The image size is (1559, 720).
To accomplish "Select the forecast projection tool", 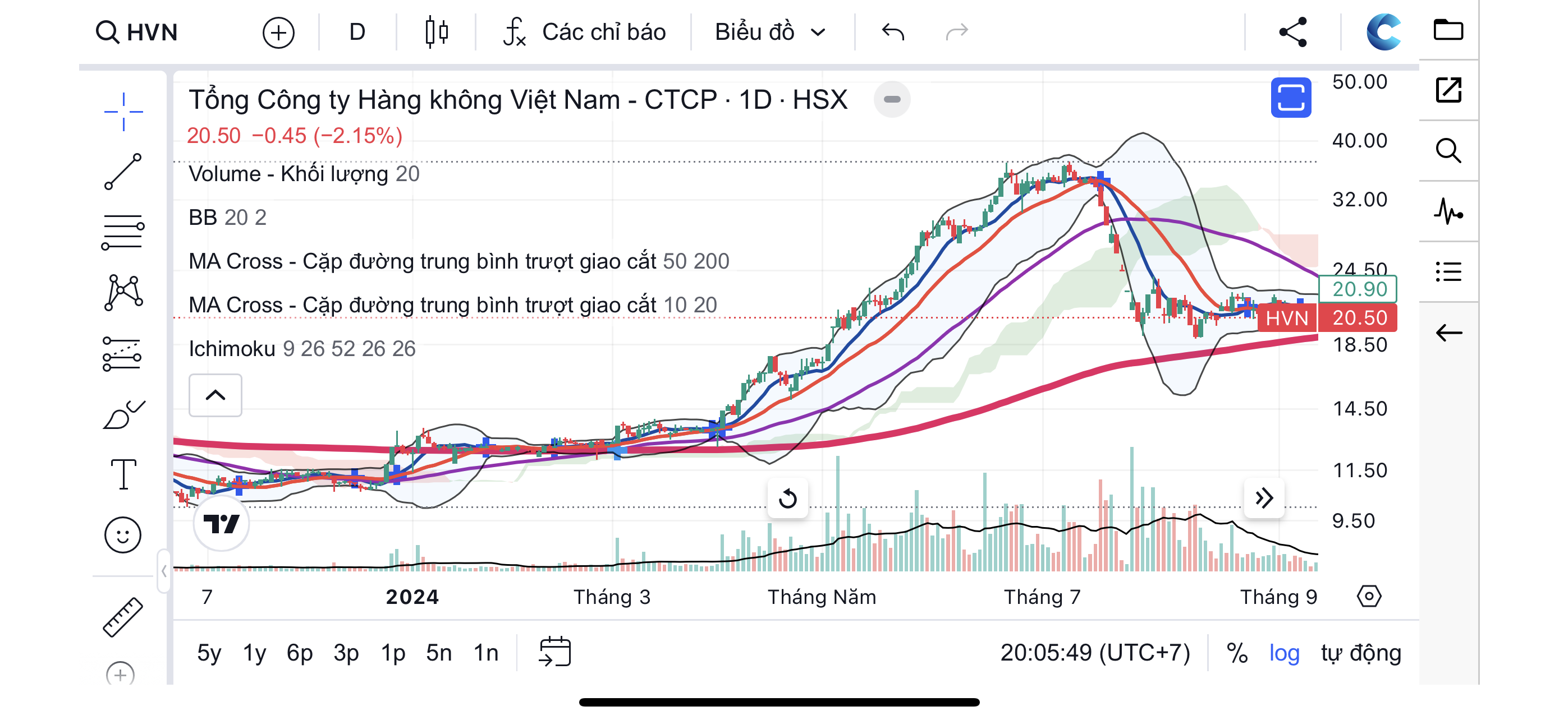I will click(x=122, y=354).
